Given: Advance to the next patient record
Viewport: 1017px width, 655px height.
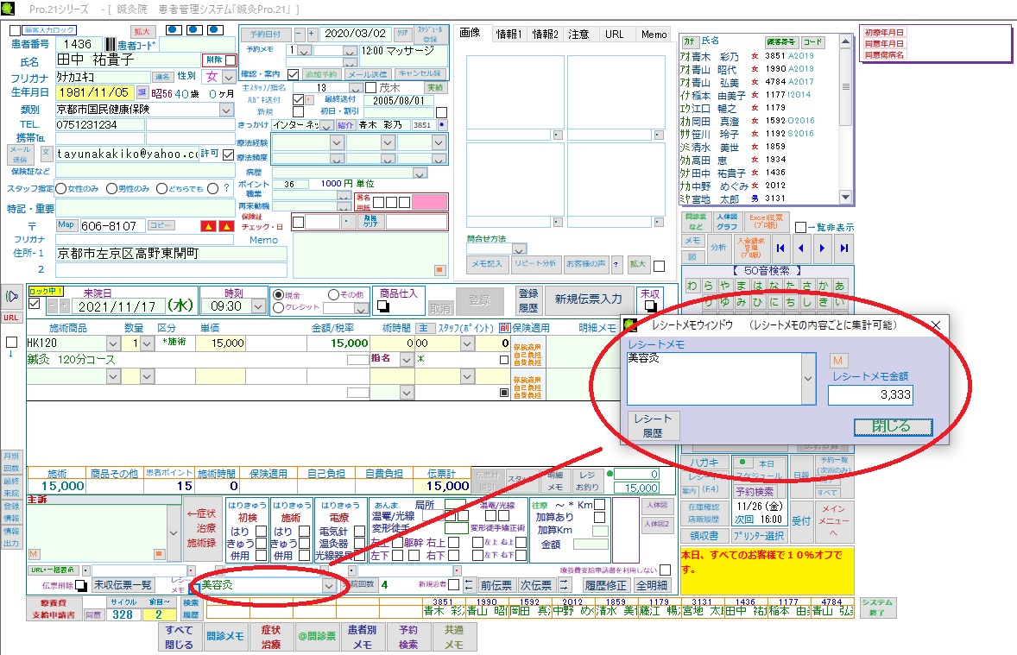Looking at the screenshot, I should click(823, 248).
